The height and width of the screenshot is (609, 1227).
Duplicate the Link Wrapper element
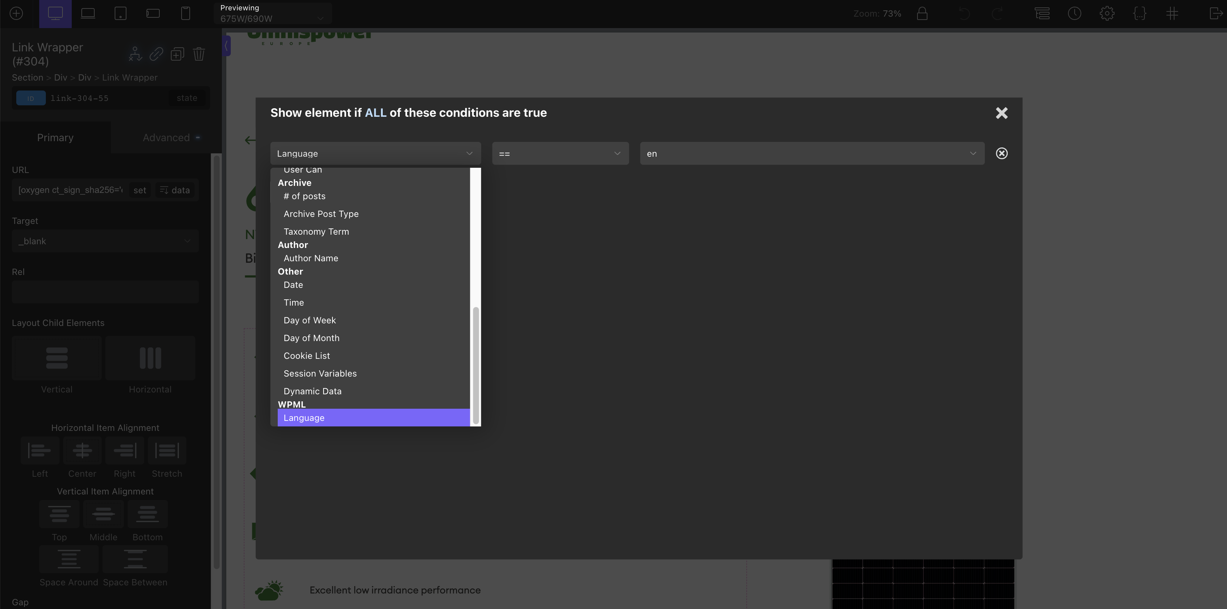pyautogui.click(x=177, y=54)
